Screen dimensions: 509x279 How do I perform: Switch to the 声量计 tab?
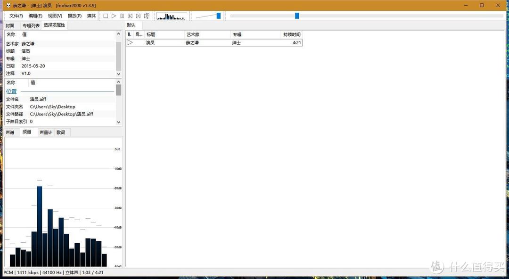(46, 132)
